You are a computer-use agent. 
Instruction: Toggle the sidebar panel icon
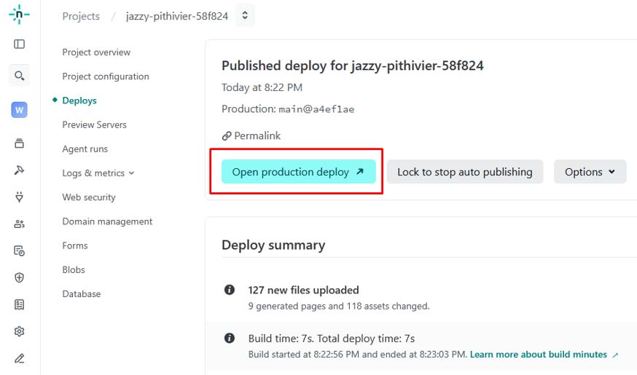(x=19, y=44)
